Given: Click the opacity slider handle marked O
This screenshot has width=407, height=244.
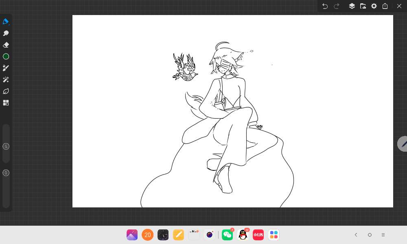Looking at the screenshot, I should coord(6,173).
